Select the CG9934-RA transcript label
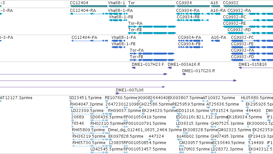 (188, 11)
